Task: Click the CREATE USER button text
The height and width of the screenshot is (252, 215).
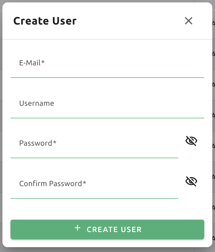Action: pyautogui.click(x=114, y=230)
